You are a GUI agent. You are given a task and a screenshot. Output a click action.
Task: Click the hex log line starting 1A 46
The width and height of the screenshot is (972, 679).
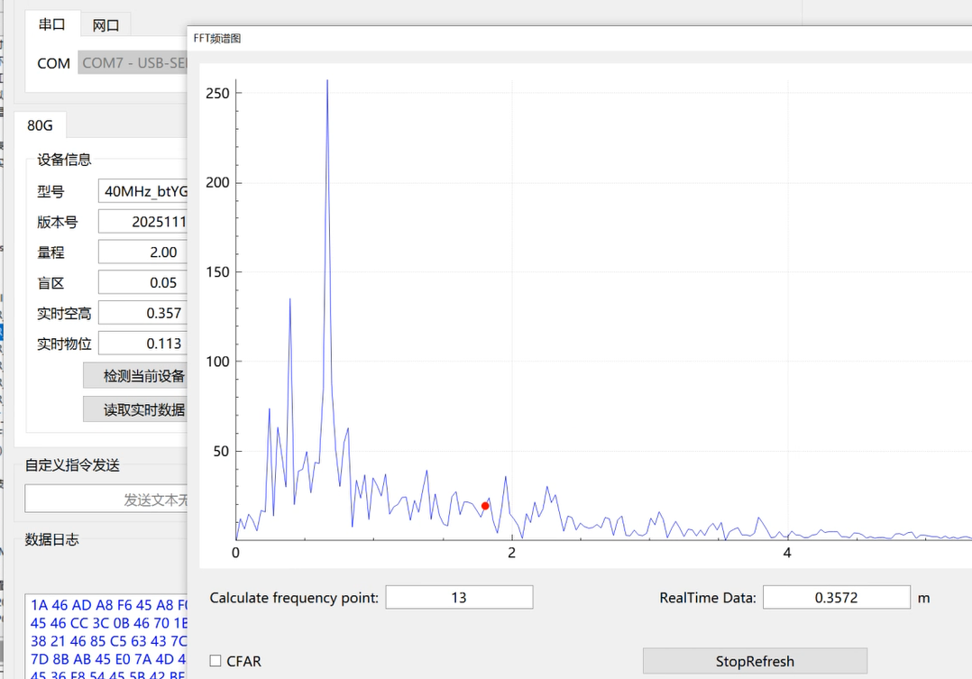pyautogui.click(x=108, y=604)
